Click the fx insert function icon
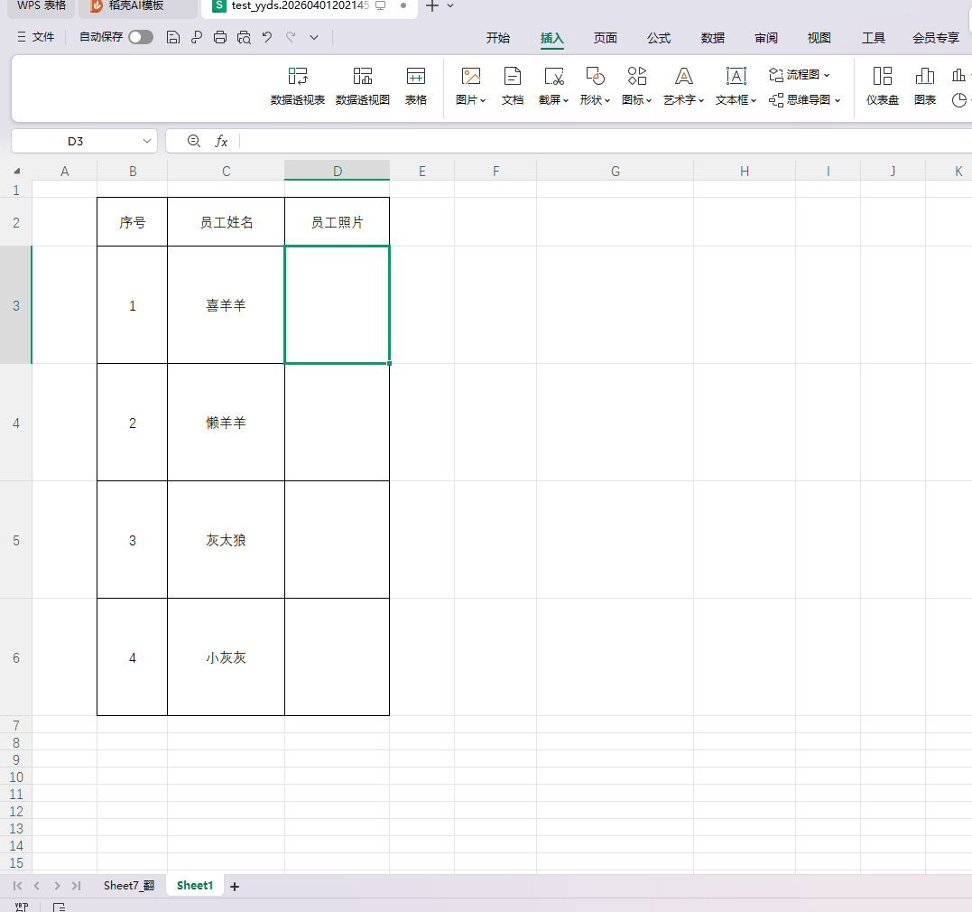Image resolution: width=972 pixels, height=912 pixels. [x=221, y=142]
